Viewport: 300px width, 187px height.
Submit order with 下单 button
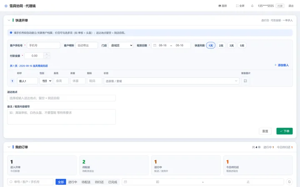[x=285, y=131]
